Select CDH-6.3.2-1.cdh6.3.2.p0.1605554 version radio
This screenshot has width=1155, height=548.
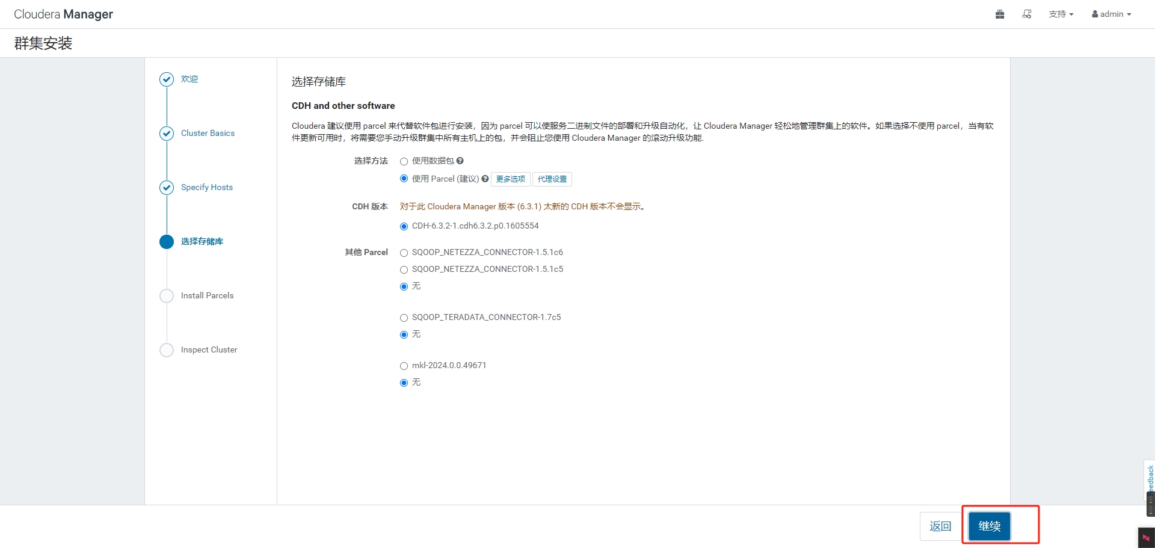pyautogui.click(x=404, y=226)
